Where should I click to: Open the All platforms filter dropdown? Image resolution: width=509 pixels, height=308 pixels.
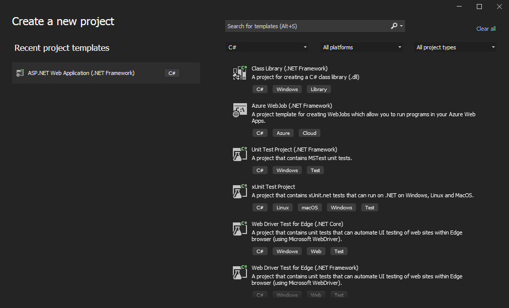click(362, 47)
